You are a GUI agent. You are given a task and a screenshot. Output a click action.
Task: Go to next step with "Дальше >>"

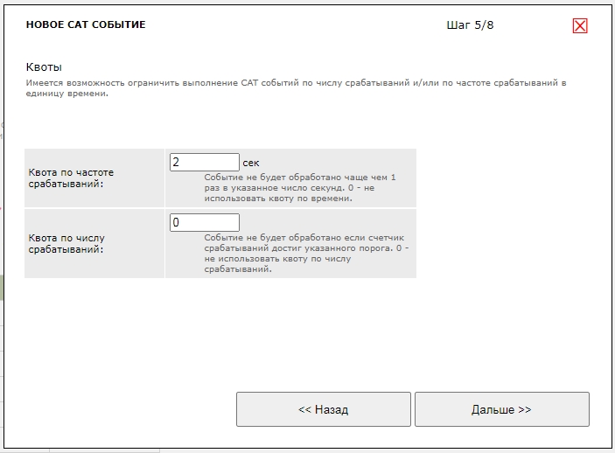(501, 409)
